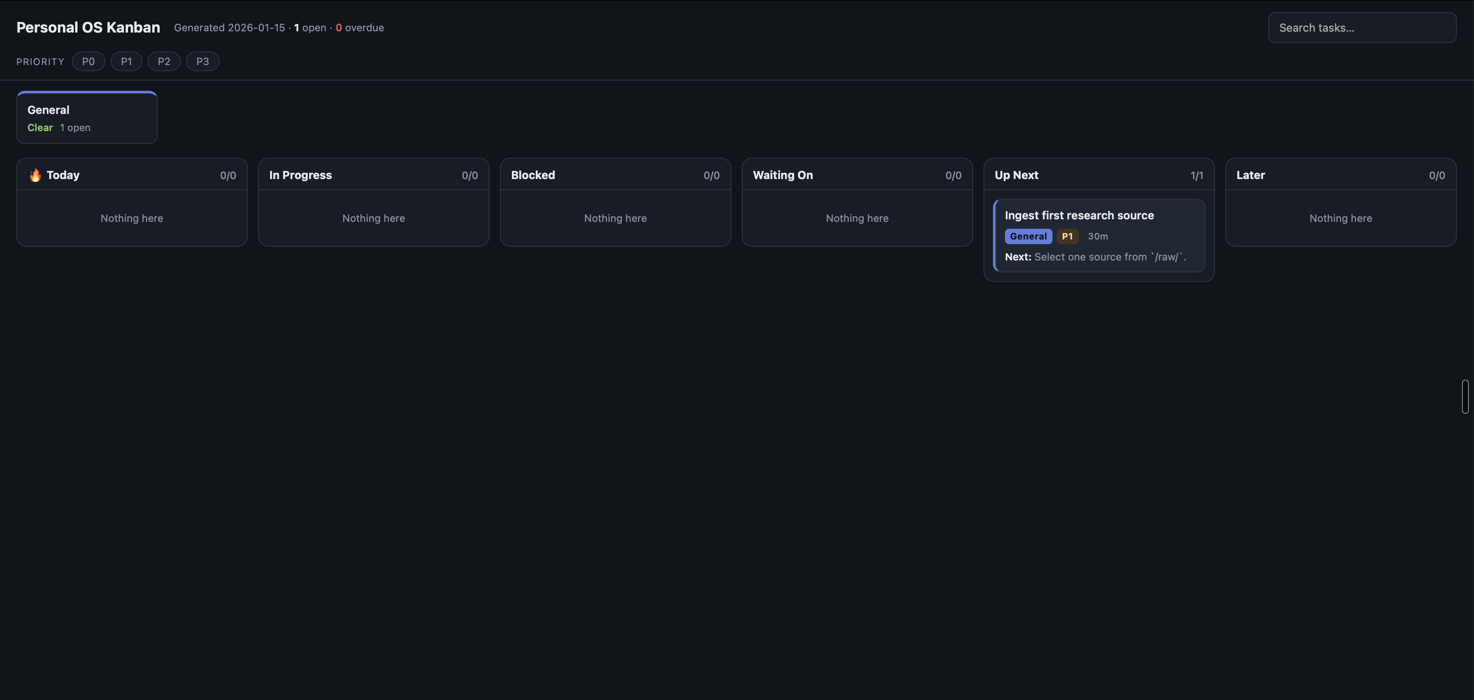Toggle the P1 priority filter chip
1474x700 pixels.
point(126,61)
